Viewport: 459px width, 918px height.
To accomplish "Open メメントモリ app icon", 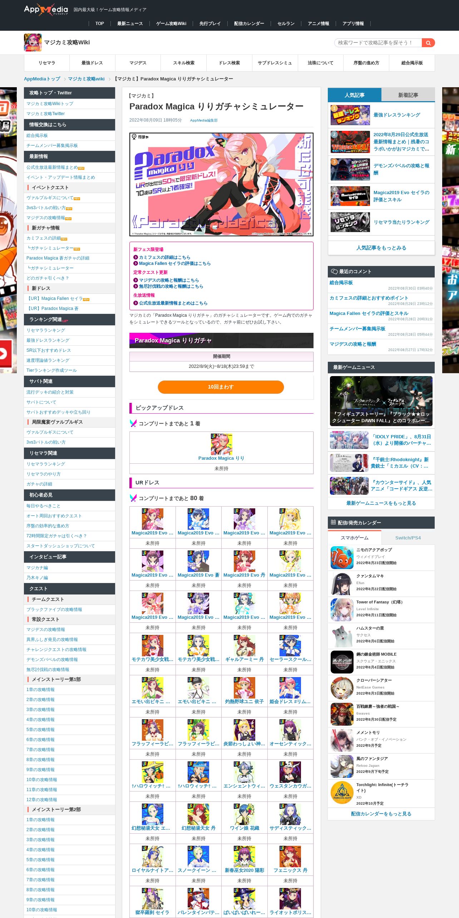I will 342,740.
